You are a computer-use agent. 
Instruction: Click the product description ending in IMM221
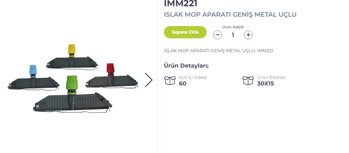[x=218, y=51]
